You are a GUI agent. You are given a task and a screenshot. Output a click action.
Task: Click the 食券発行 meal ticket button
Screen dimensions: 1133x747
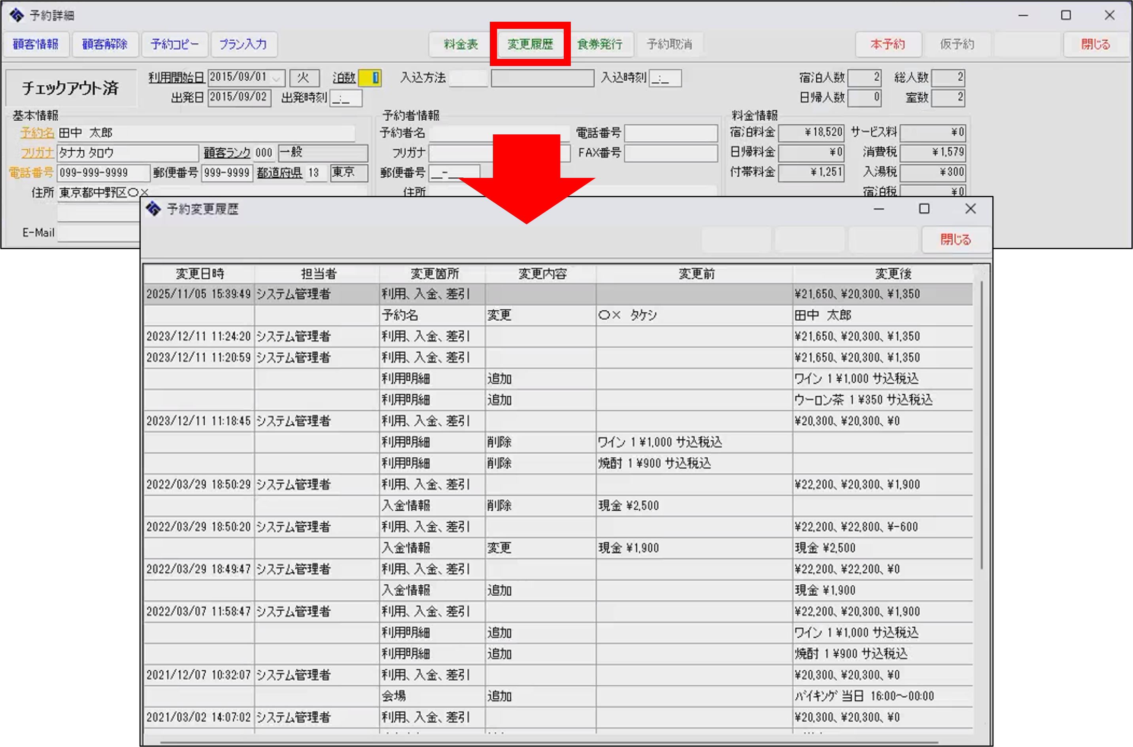[599, 44]
